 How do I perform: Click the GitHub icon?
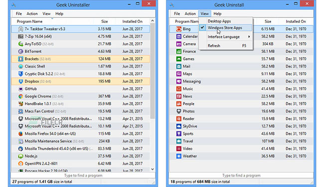click(20, 89)
